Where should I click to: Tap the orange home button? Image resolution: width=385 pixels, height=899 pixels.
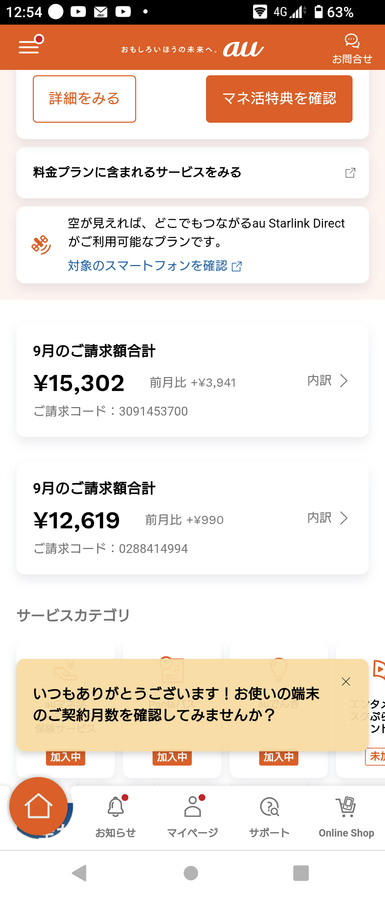tap(38, 806)
